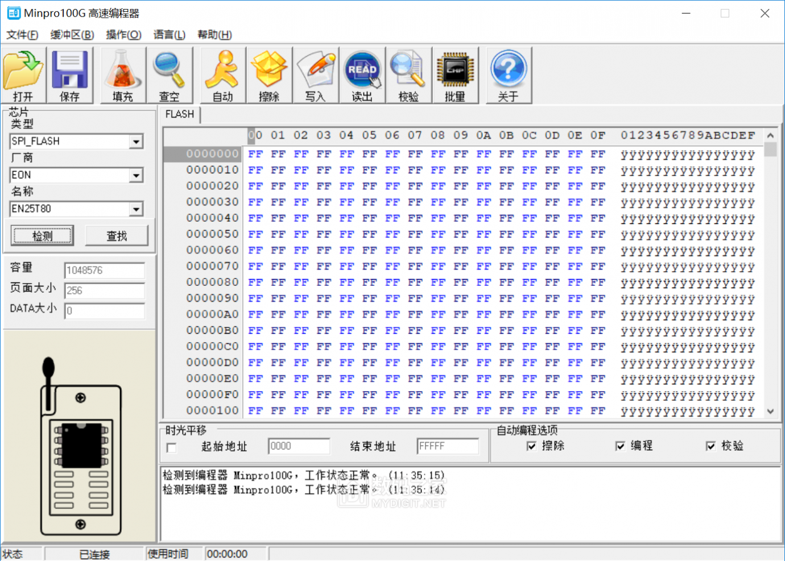Enable the 时光平移 checkbox beside 起始地址
The height and width of the screenshot is (561, 785).
click(x=171, y=448)
